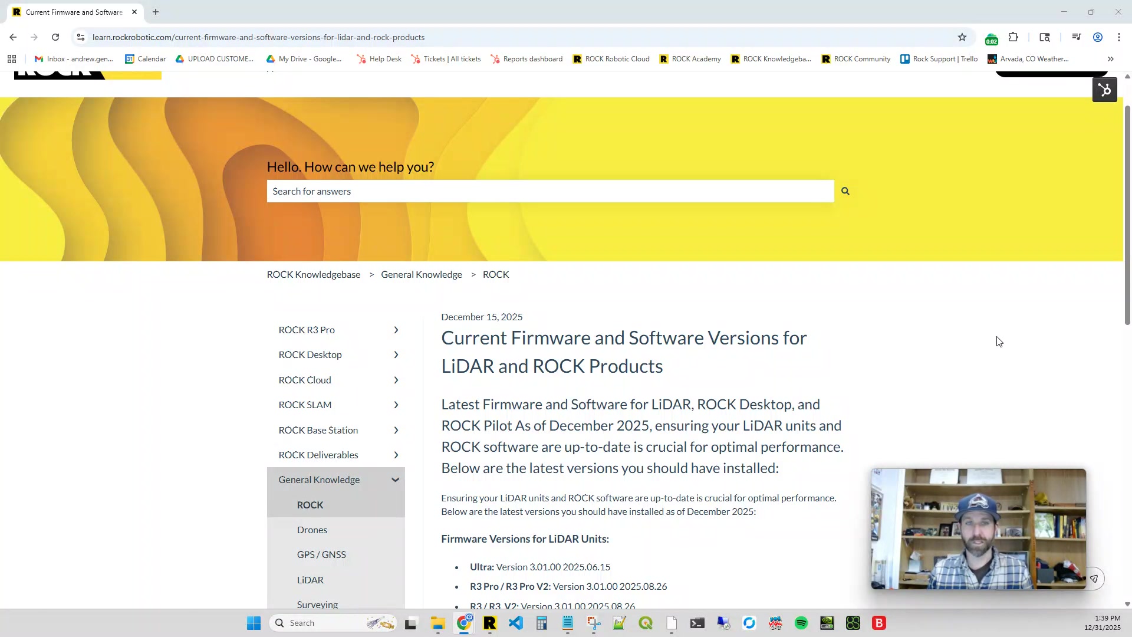Open ROCK Academy bookmark
The image size is (1132, 637).
click(690, 59)
